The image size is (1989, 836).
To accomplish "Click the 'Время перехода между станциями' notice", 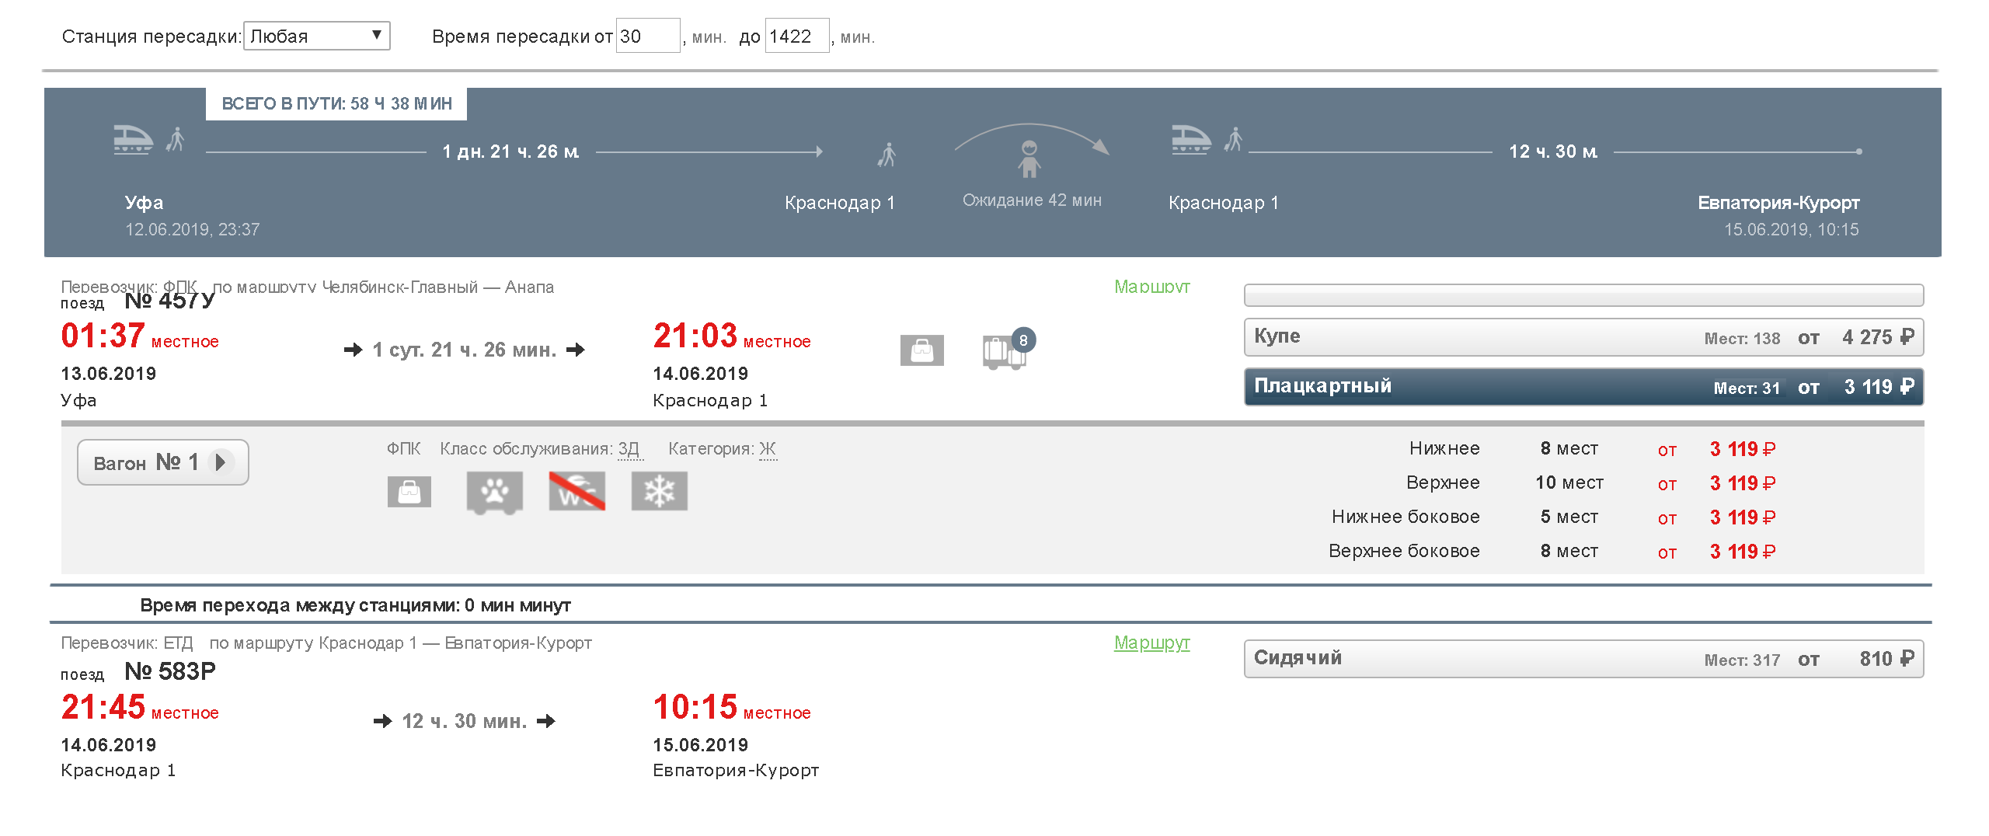I will click(x=355, y=605).
